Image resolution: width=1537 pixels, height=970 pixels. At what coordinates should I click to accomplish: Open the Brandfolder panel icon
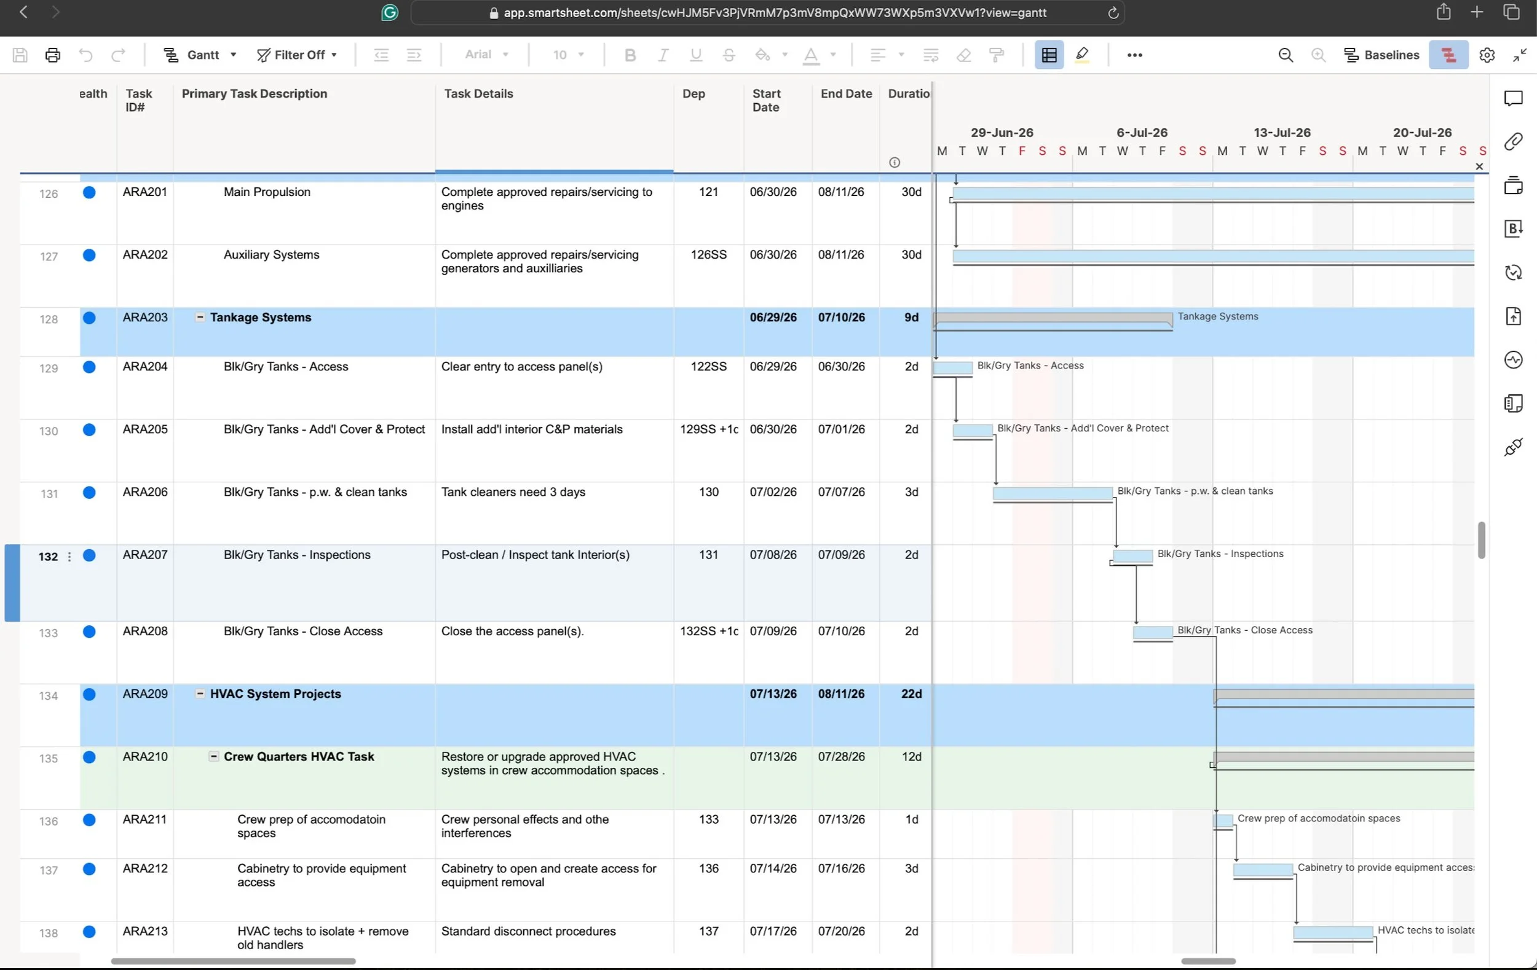[1513, 229]
